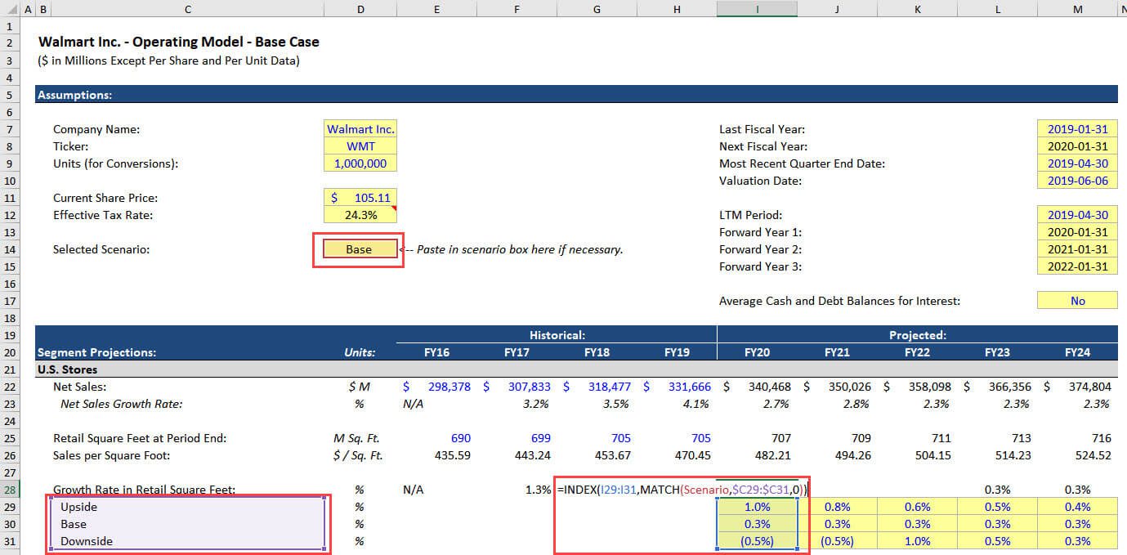Viewport: 1127px width, 555px height.
Task: Select the Walmart Inc. company name cell
Action: coord(360,129)
